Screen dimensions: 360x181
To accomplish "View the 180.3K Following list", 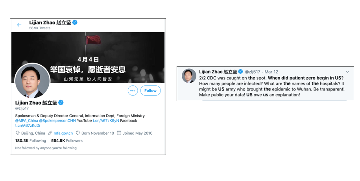I will coord(31,140).
